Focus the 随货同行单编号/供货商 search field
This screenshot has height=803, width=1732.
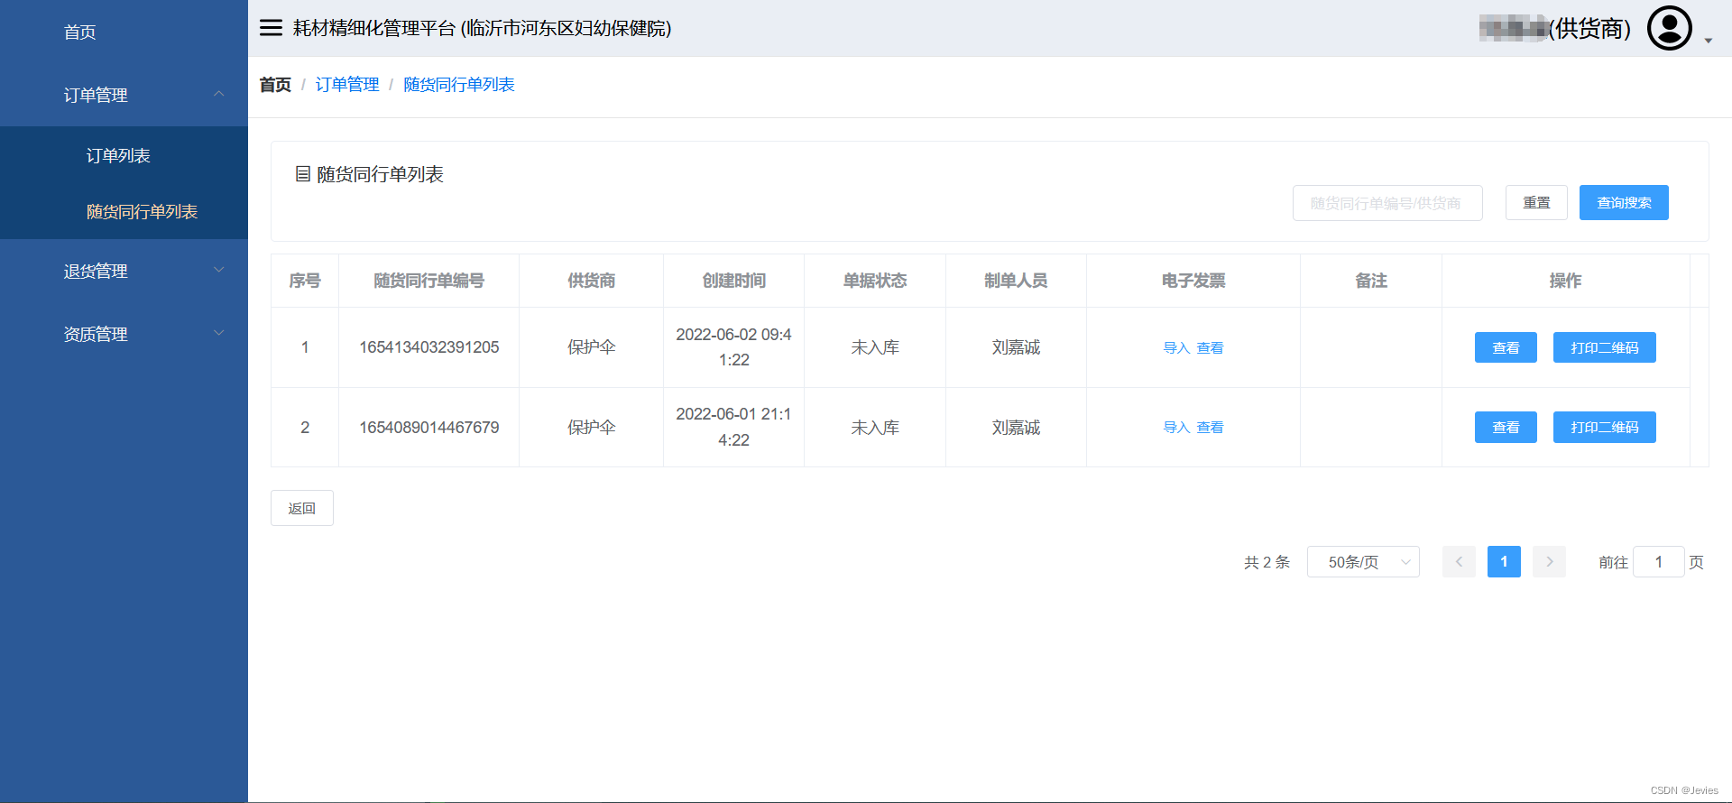1387,203
